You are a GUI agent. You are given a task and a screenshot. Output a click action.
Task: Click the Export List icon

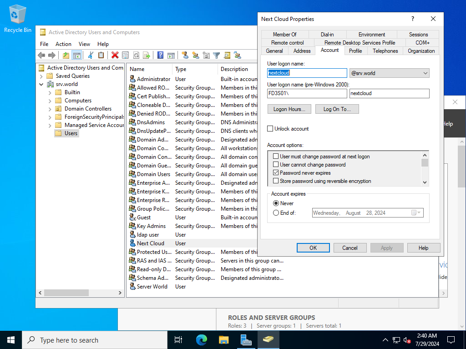(x=147, y=55)
